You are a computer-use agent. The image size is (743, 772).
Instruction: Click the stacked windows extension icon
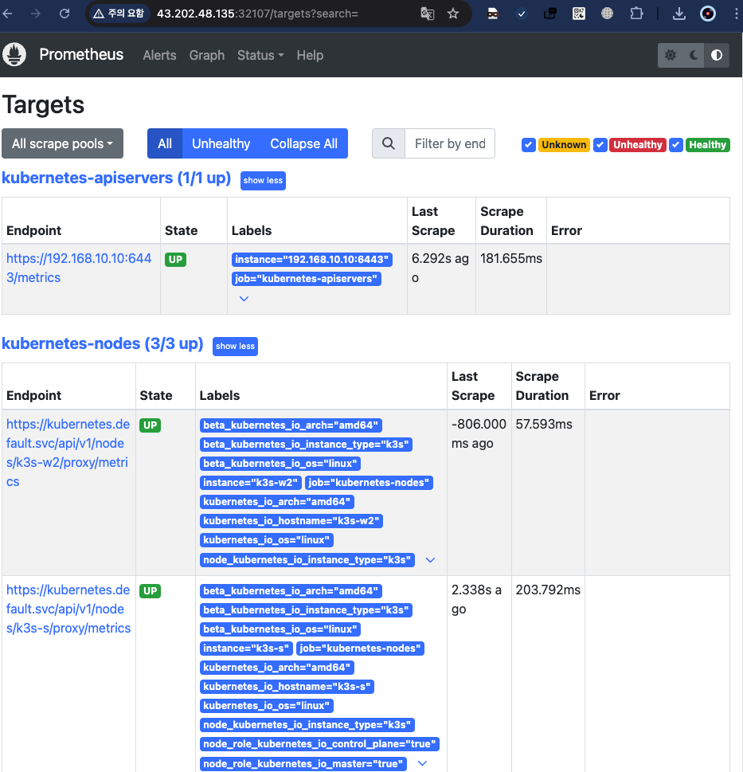[x=550, y=14]
